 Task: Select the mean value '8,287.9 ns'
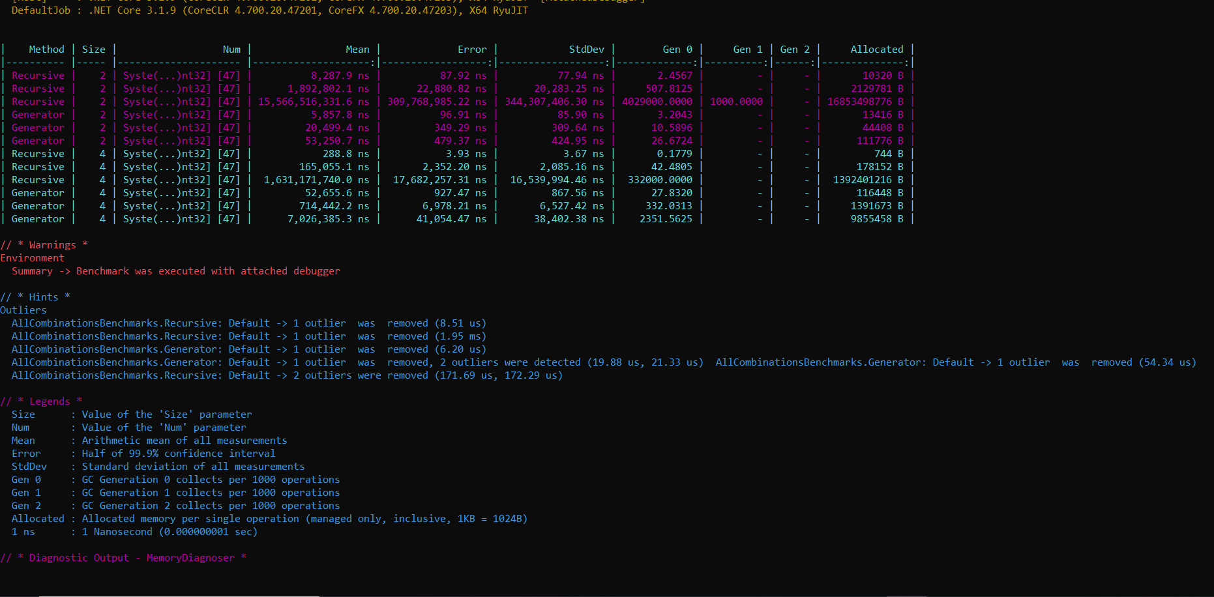point(340,76)
